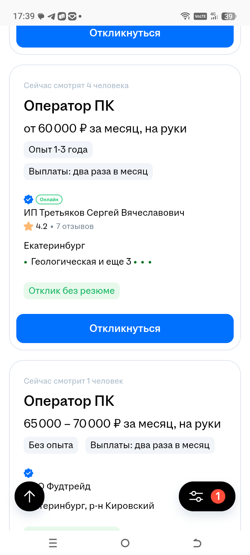Screen dimensions: 250x555
Task: Open Telegram notification icon in status bar
Action: [51, 16]
